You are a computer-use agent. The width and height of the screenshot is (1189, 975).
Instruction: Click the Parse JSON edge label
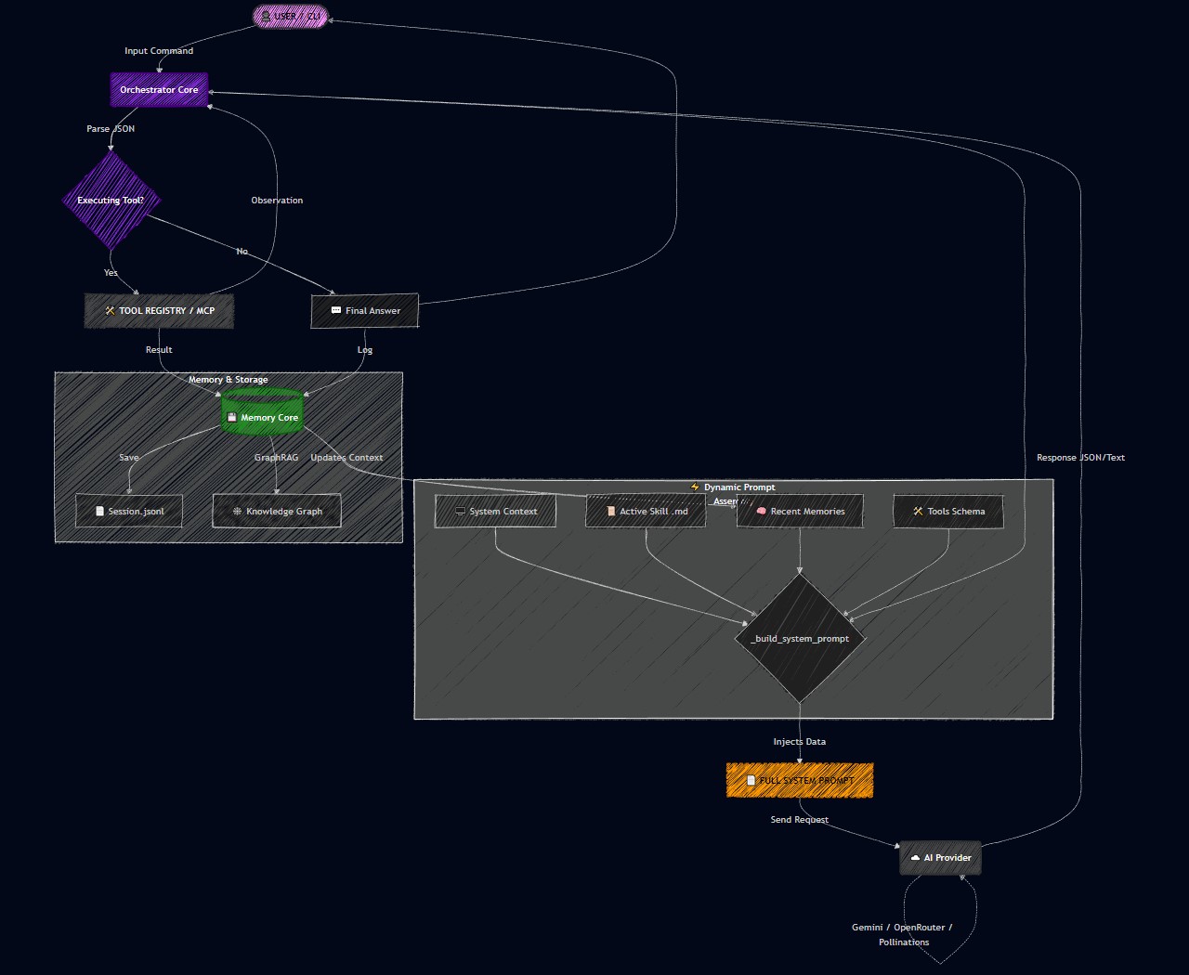coord(111,129)
